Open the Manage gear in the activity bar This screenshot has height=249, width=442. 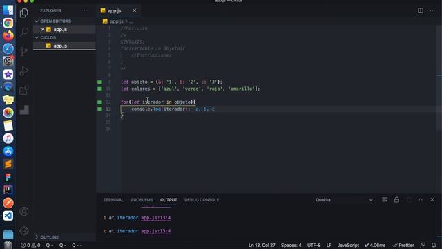[24, 231]
